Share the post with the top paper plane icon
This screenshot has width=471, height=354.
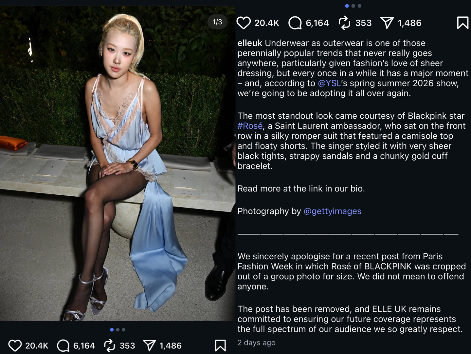[387, 23]
